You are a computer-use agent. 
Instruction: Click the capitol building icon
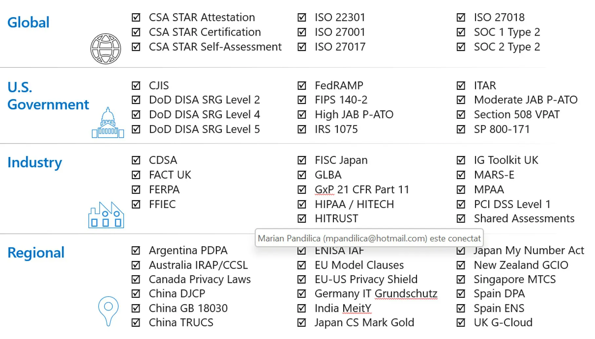pyautogui.click(x=108, y=123)
